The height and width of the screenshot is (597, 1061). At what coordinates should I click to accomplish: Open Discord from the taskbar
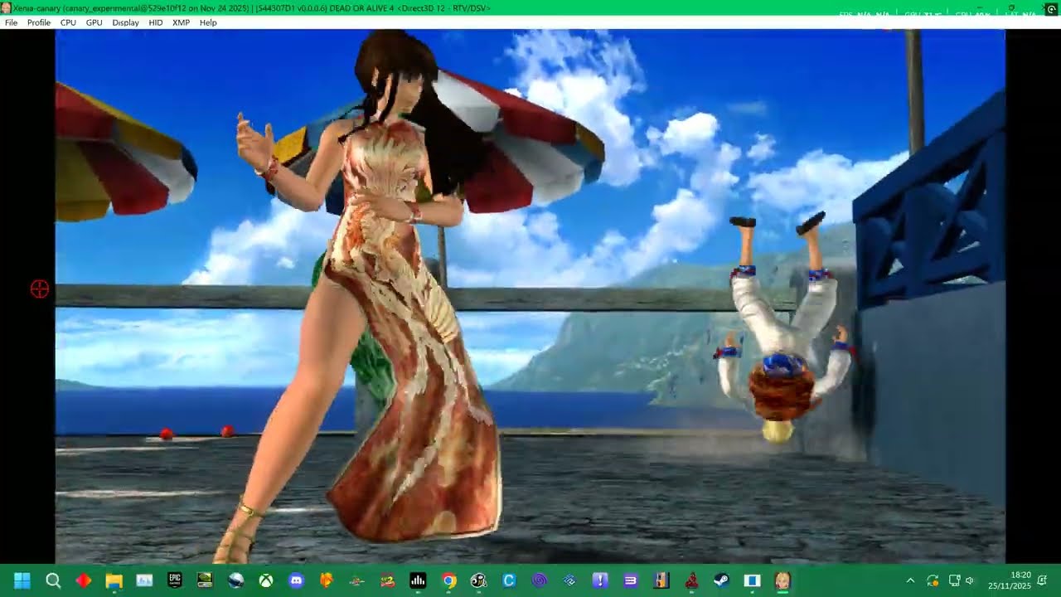pyautogui.click(x=296, y=580)
